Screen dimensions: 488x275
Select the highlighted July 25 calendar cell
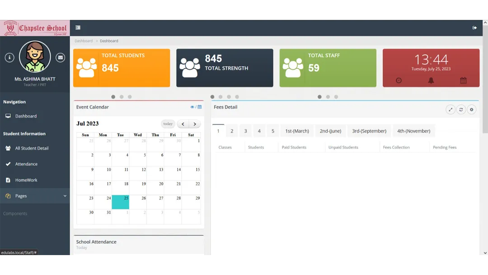coord(121,202)
